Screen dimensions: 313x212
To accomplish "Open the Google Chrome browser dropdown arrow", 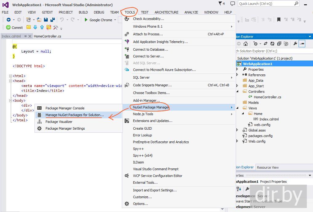I will coord(115,20).
